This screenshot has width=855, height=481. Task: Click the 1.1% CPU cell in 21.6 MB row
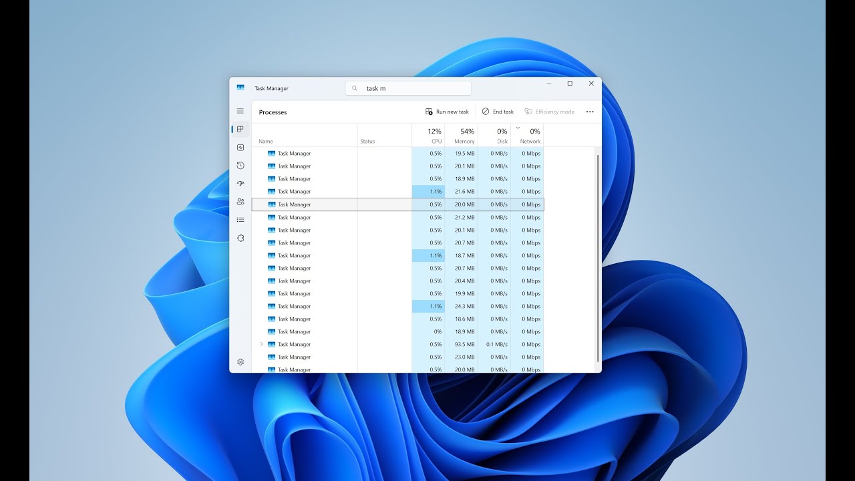[x=428, y=191]
